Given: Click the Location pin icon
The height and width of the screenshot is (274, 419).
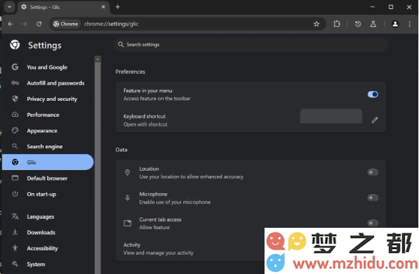Looking at the screenshot, I should coord(127,173).
